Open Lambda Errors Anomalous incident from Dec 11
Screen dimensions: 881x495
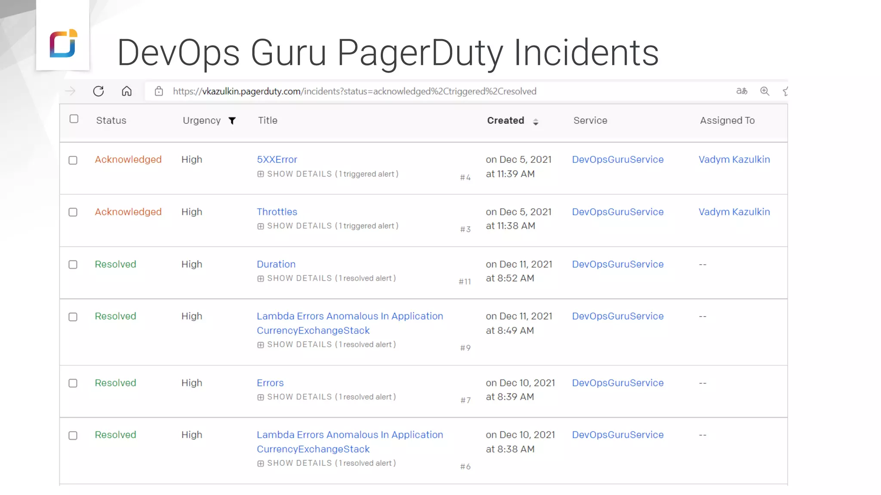point(350,323)
